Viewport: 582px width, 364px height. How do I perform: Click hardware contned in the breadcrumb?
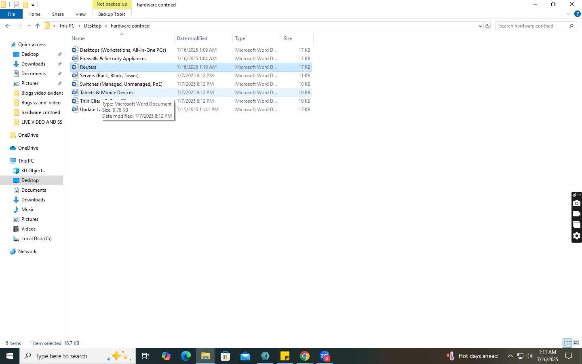tap(130, 26)
